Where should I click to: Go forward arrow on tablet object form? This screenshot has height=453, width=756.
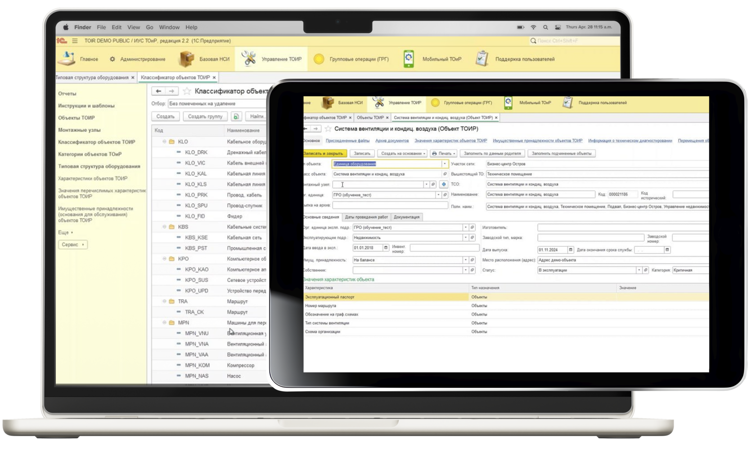tap(316, 129)
